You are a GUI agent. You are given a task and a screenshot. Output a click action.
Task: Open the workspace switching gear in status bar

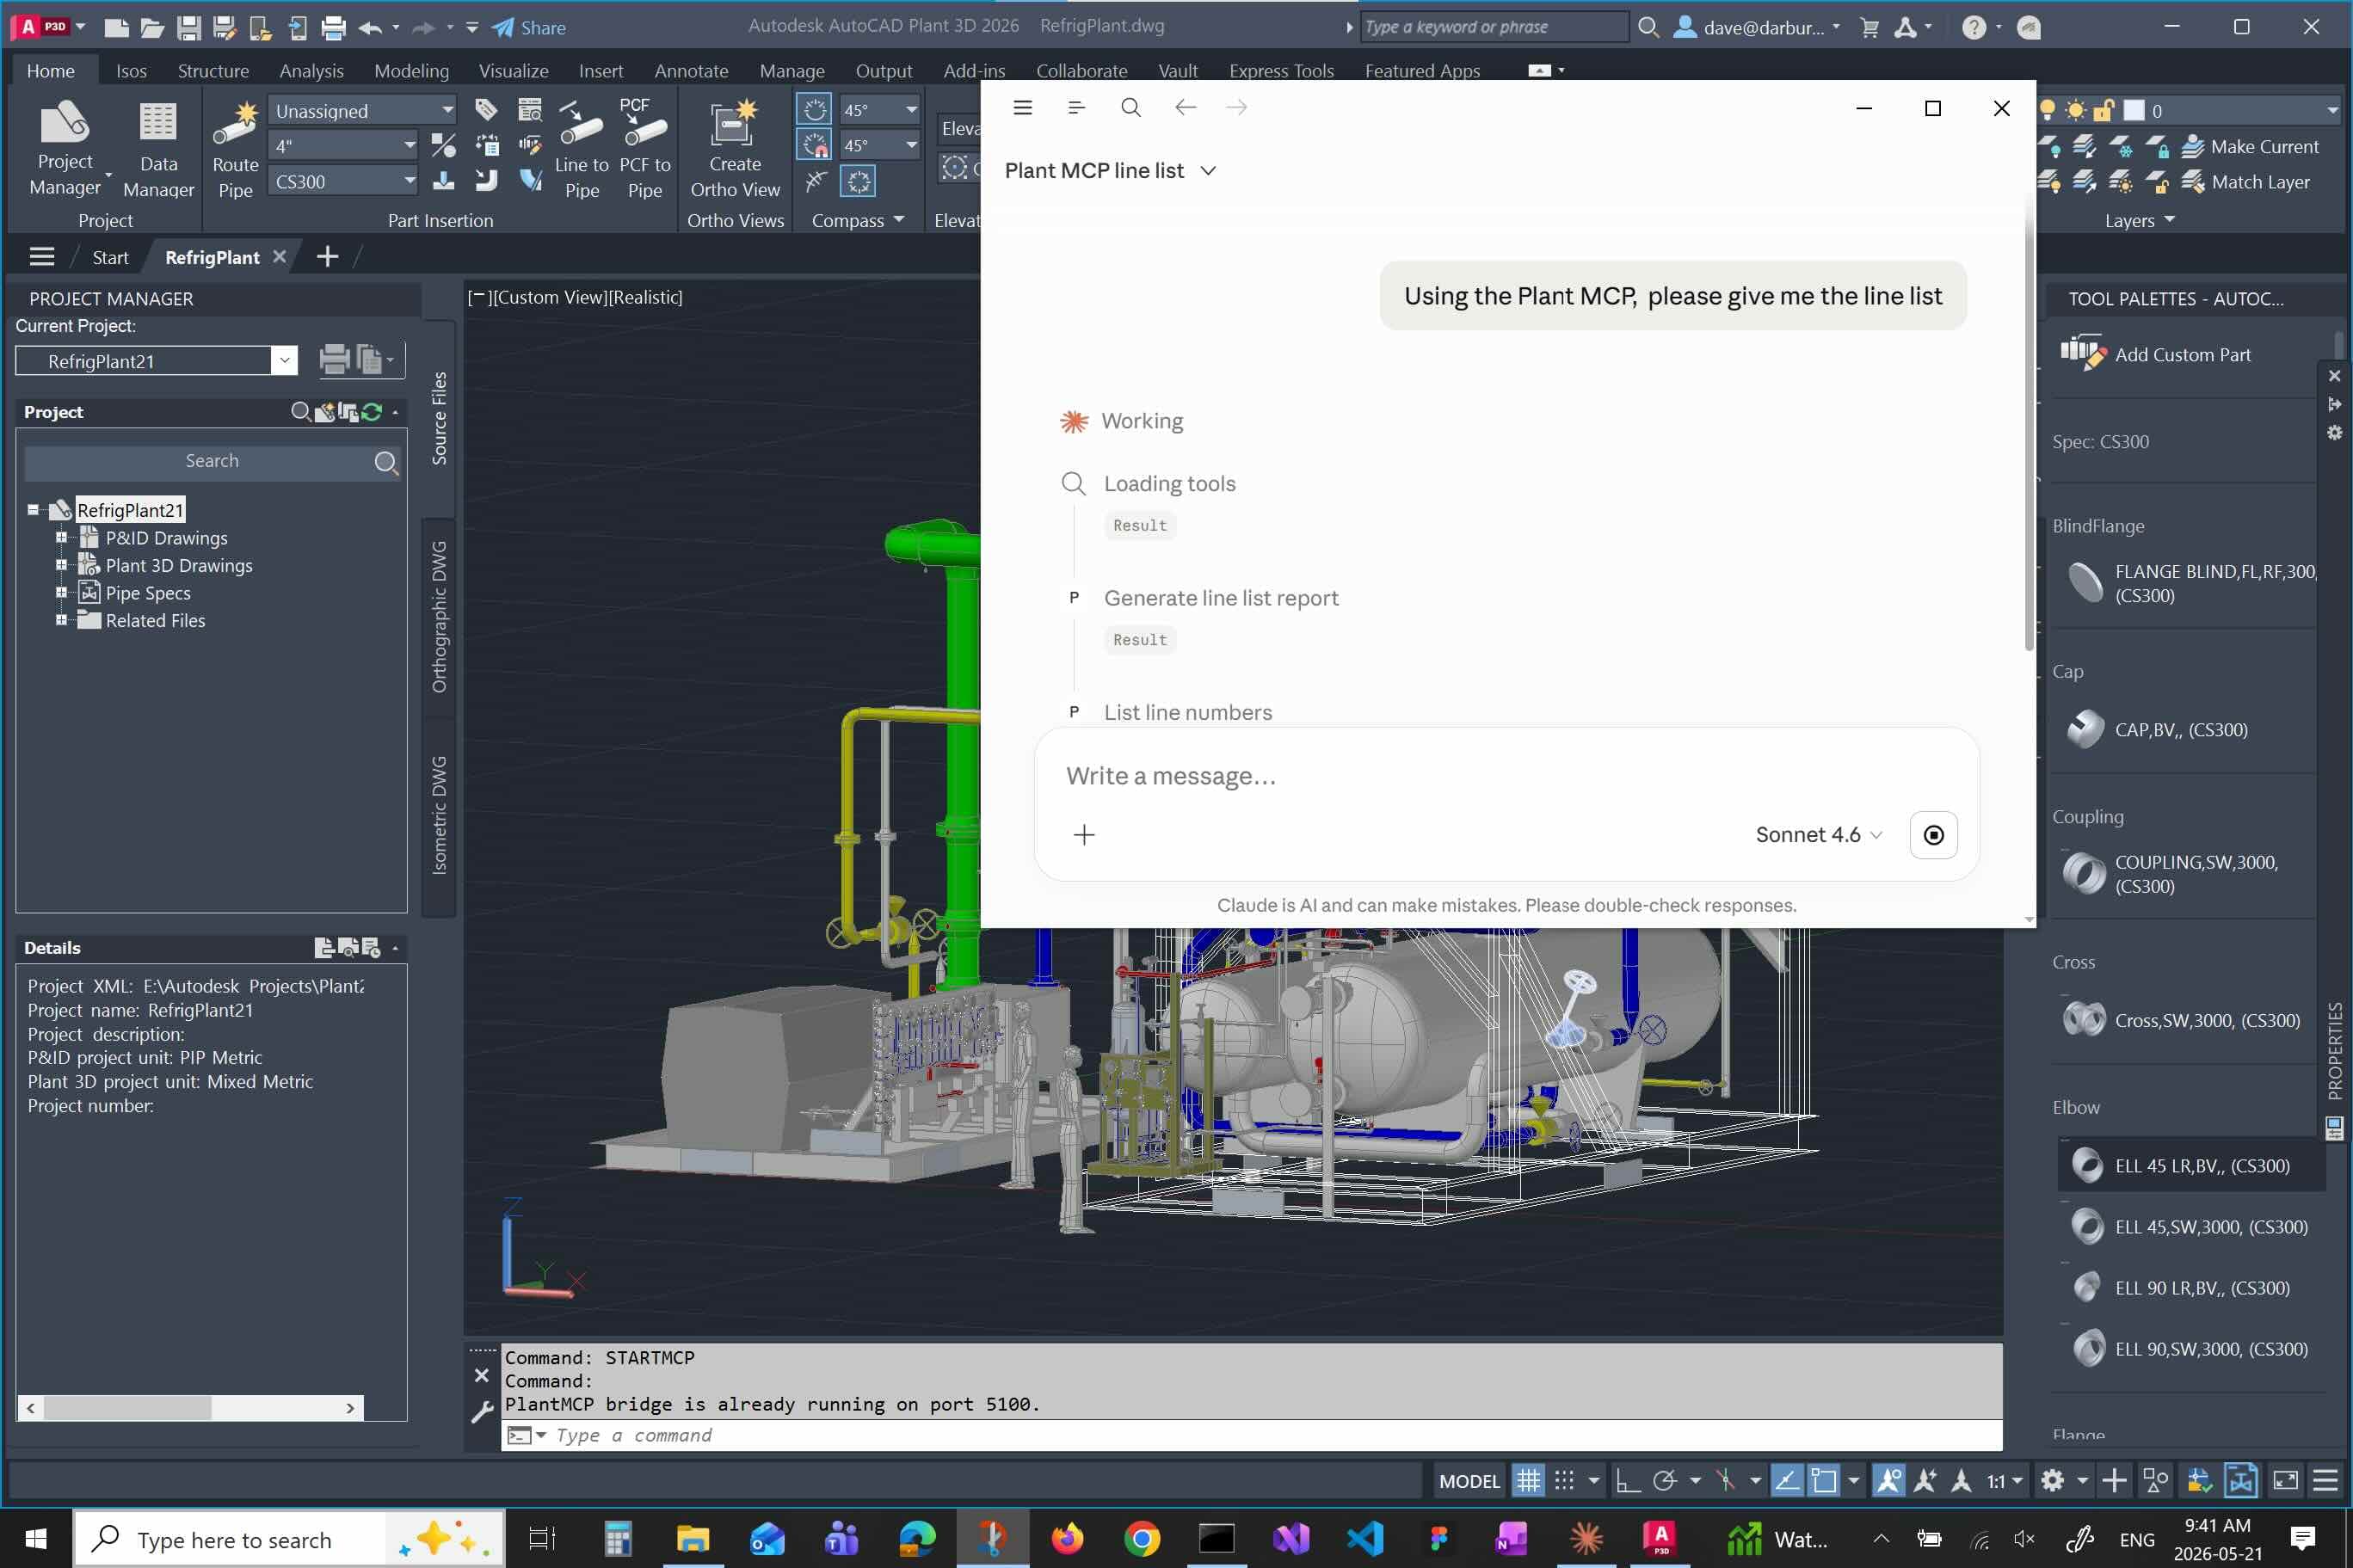(x=2052, y=1480)
